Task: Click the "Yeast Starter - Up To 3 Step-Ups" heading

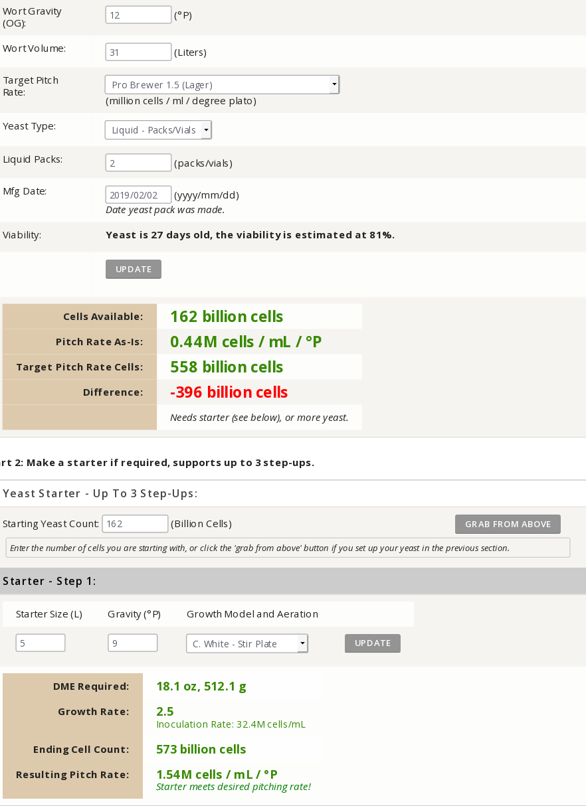Action: pyautogui.click(x=100, y=493)
